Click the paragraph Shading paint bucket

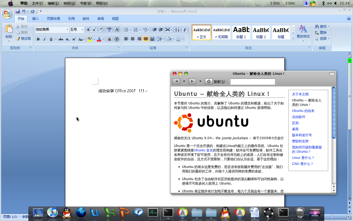point(169,39)
